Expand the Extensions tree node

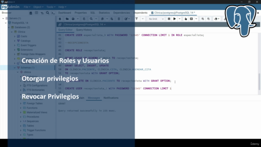coord(15,50)
